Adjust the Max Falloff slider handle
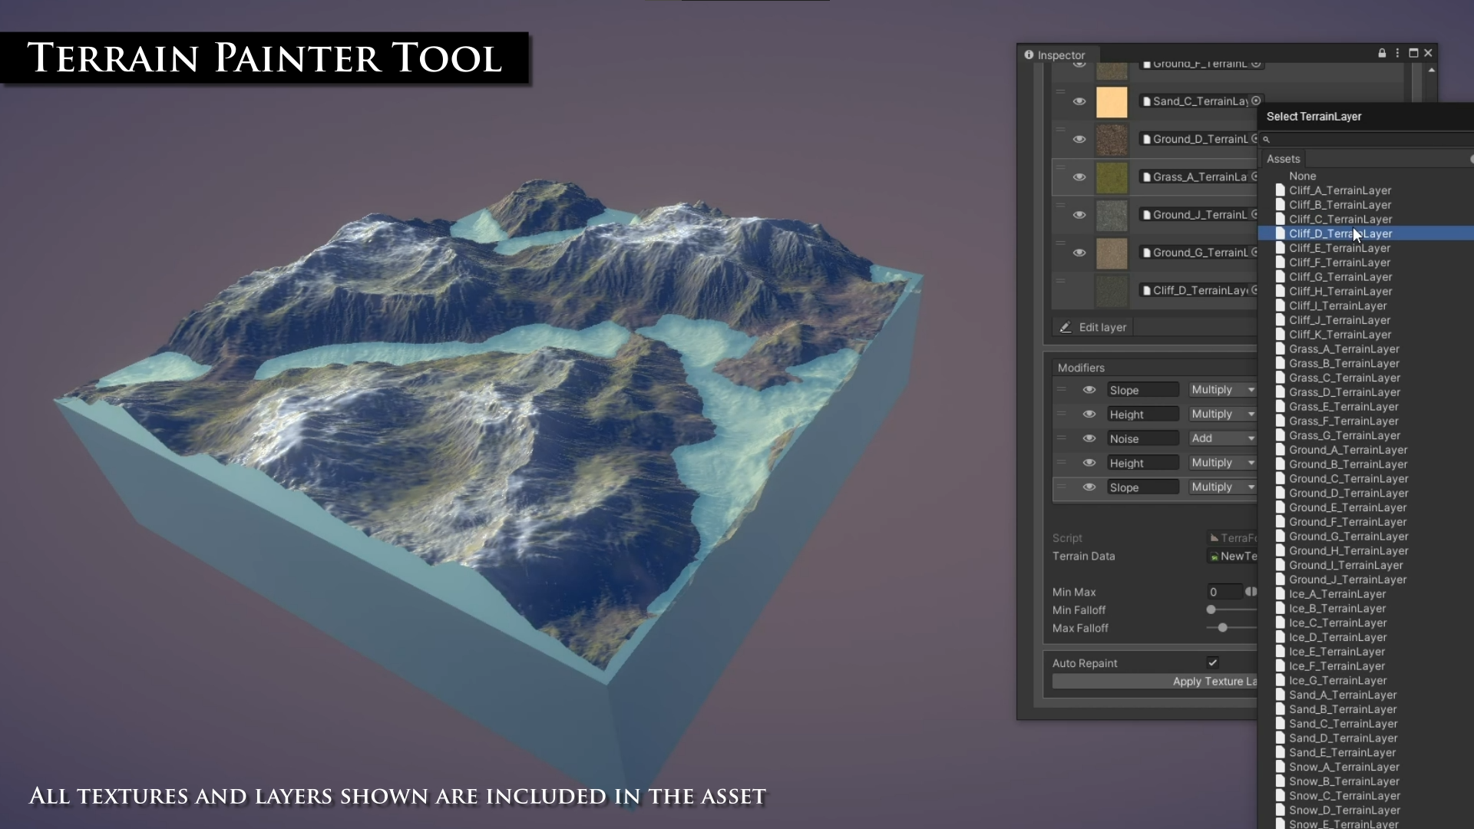The width and height of the screenshot is (1474, 829). pos(1222,628)
